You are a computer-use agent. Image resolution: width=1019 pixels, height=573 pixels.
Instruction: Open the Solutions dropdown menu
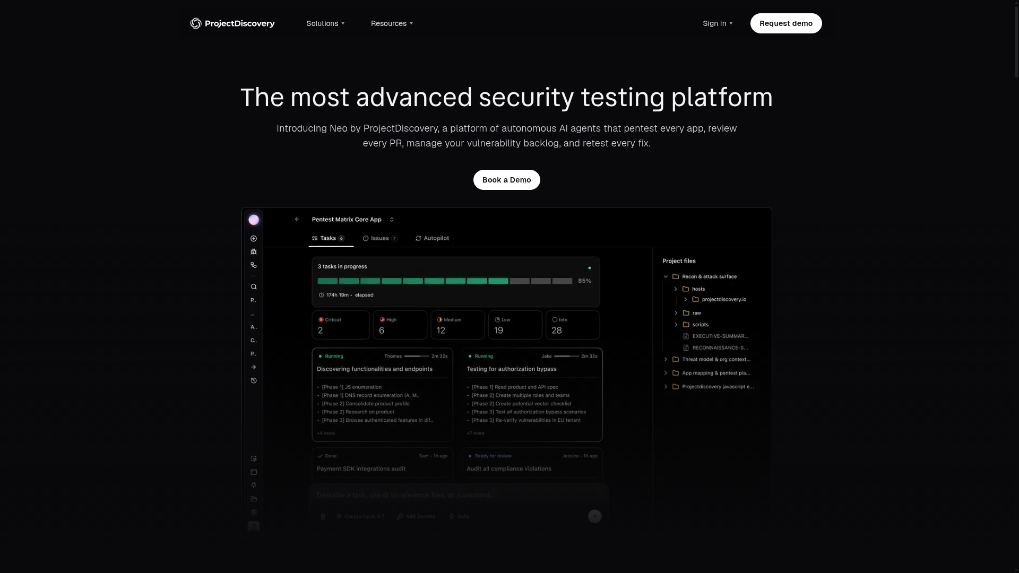(325, 23)
